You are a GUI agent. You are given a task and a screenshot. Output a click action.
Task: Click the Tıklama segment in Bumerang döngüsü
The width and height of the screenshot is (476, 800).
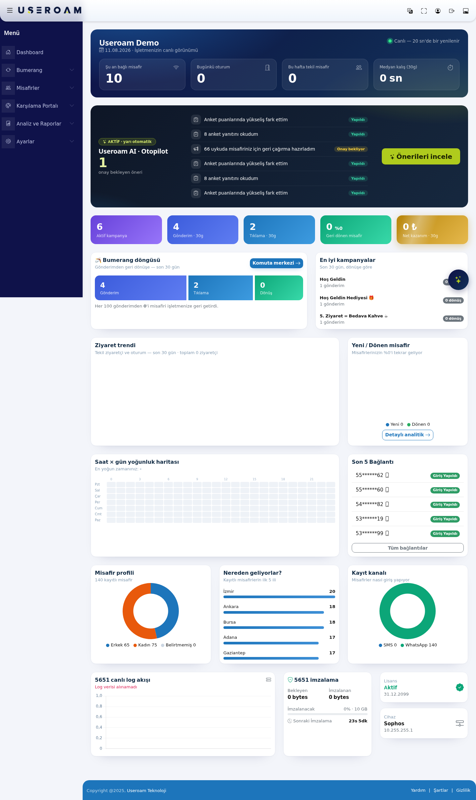coord(220,288)
